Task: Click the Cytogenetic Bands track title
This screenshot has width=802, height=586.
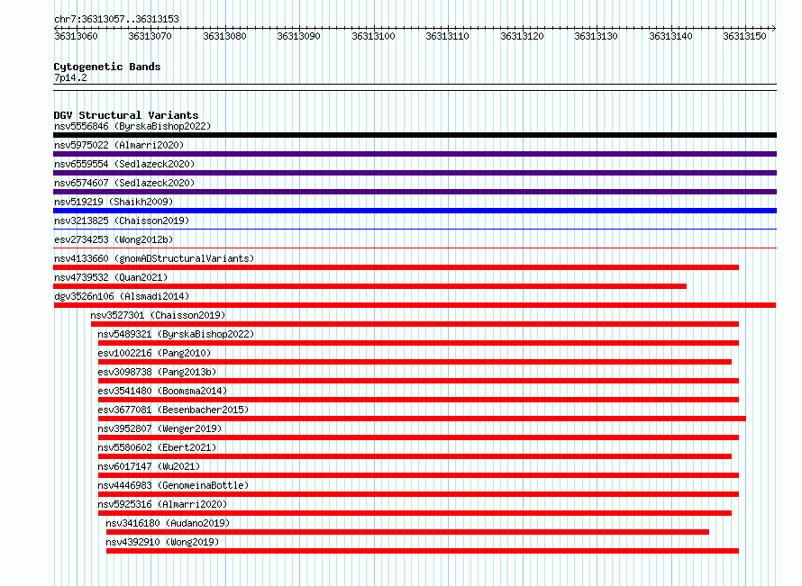Action: tap(107, 67)
